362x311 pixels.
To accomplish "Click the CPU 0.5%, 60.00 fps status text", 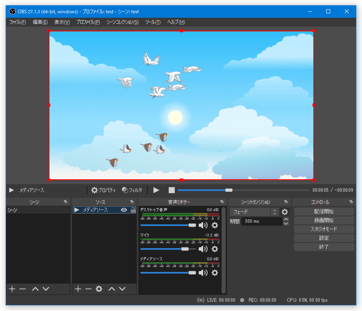I will (x=307, y=300).
